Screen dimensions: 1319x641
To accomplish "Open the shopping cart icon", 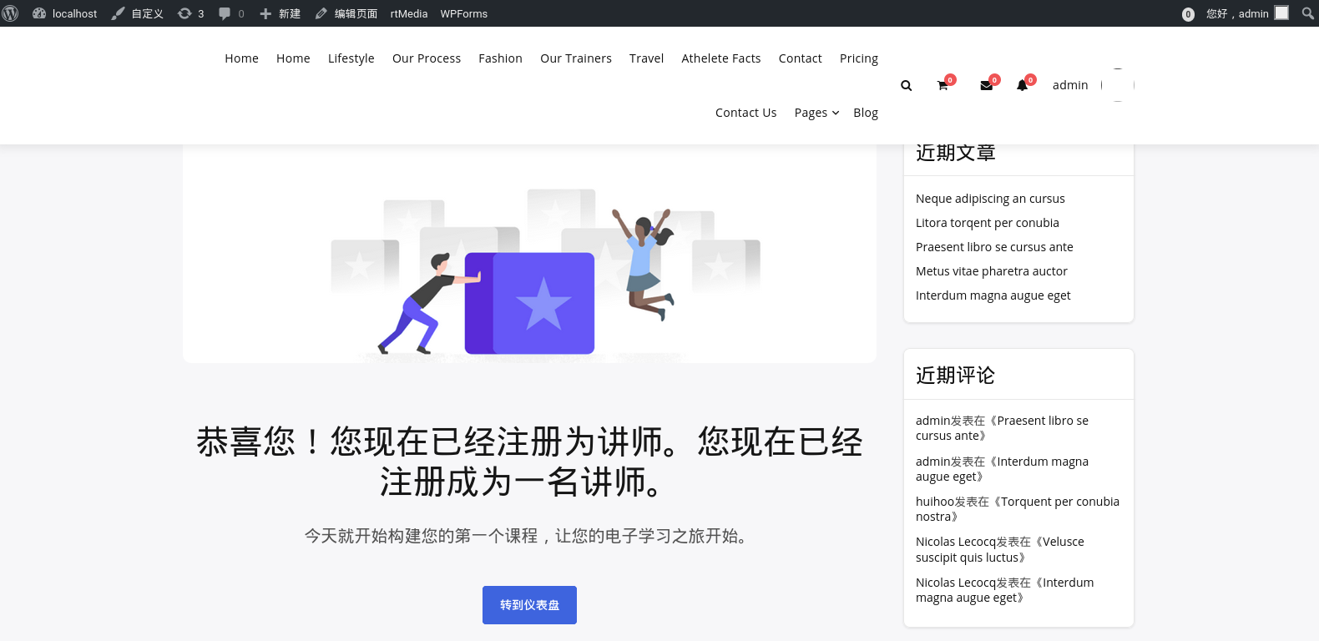I will pos(943,85).
